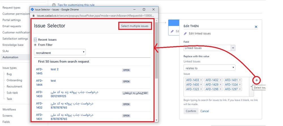
Task: Open Request types in sidebar
Action: [x=12, y=8]
